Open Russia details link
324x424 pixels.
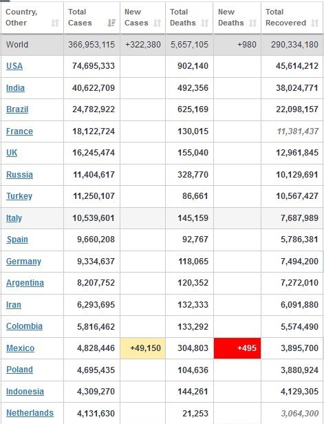19,174
